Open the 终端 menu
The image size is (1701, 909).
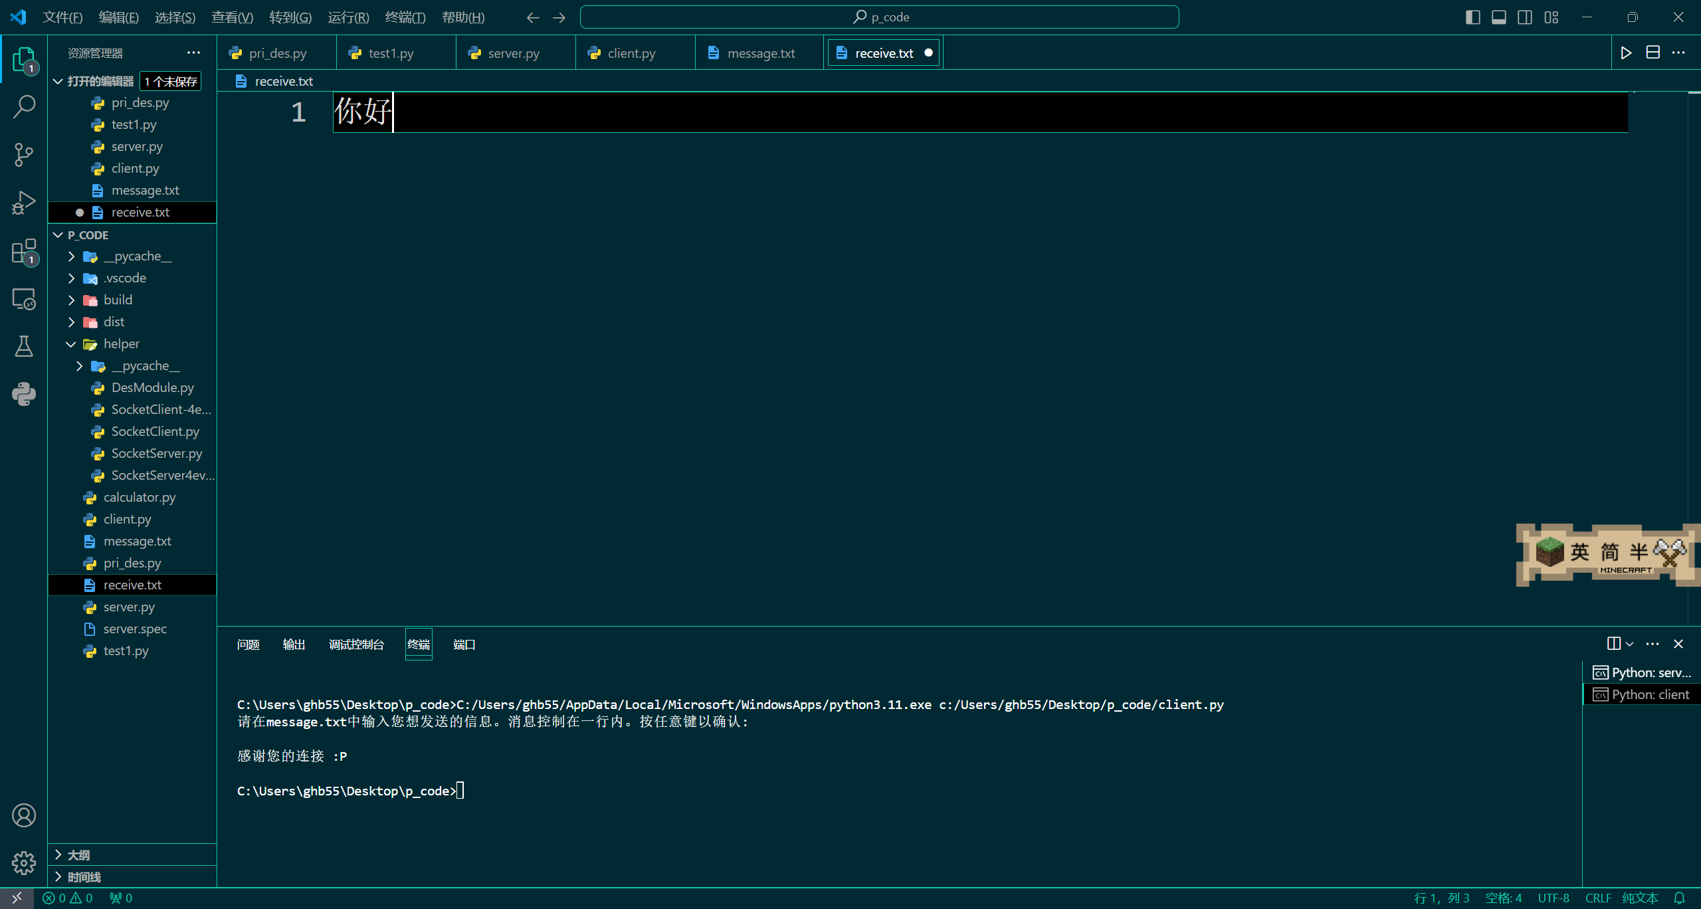point(405,17)
